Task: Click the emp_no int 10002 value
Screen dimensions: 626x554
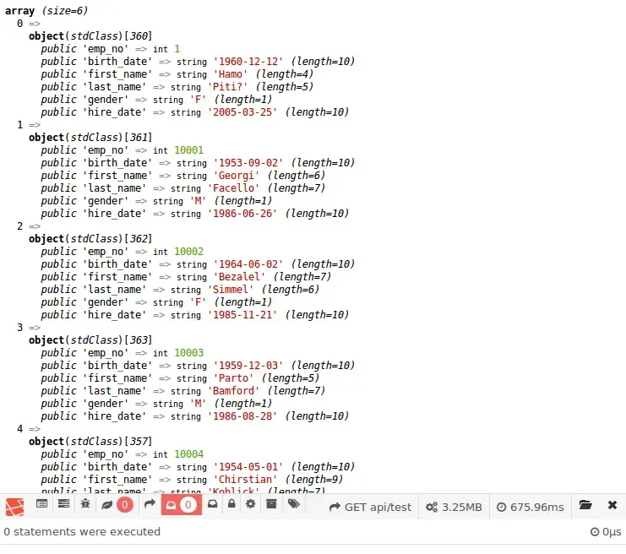Action: pos(189,252)
